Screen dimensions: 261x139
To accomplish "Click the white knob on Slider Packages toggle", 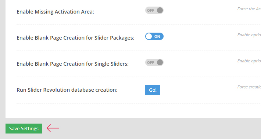I will click(x=149, y=36).
